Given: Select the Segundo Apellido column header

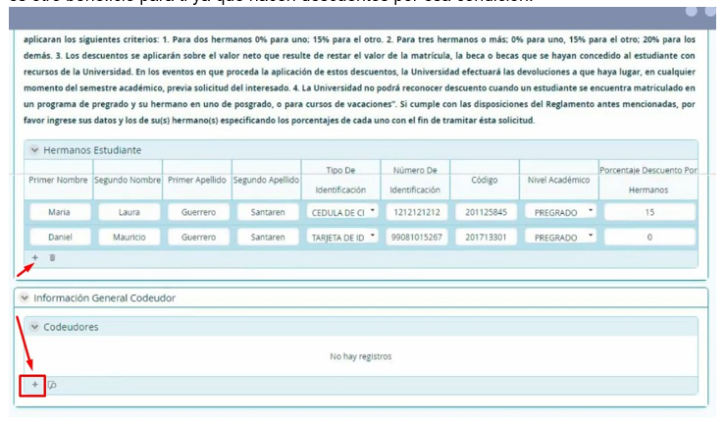Looking at the screenshot, I should (x=266, y=180).
